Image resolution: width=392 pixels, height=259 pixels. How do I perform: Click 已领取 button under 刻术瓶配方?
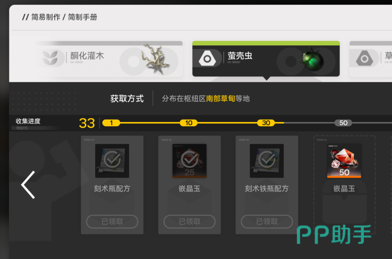click(x=112, y=221)
